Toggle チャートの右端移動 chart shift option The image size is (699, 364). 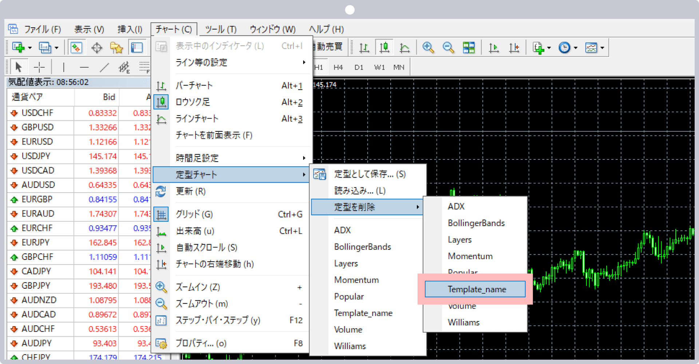click(x=214, y=264)
